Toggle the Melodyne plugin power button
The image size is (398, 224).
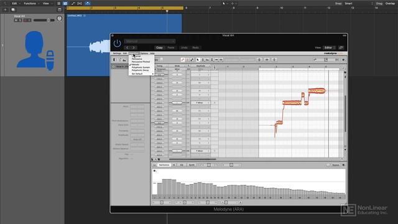tap(117, 44)
